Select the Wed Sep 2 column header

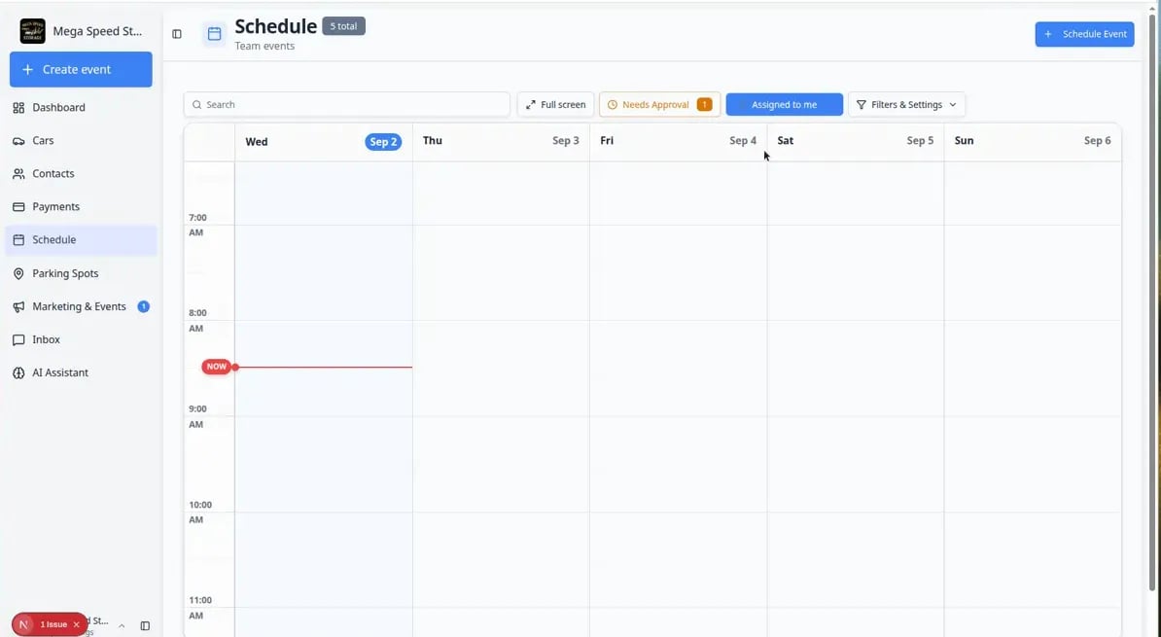tap(324, 141)
